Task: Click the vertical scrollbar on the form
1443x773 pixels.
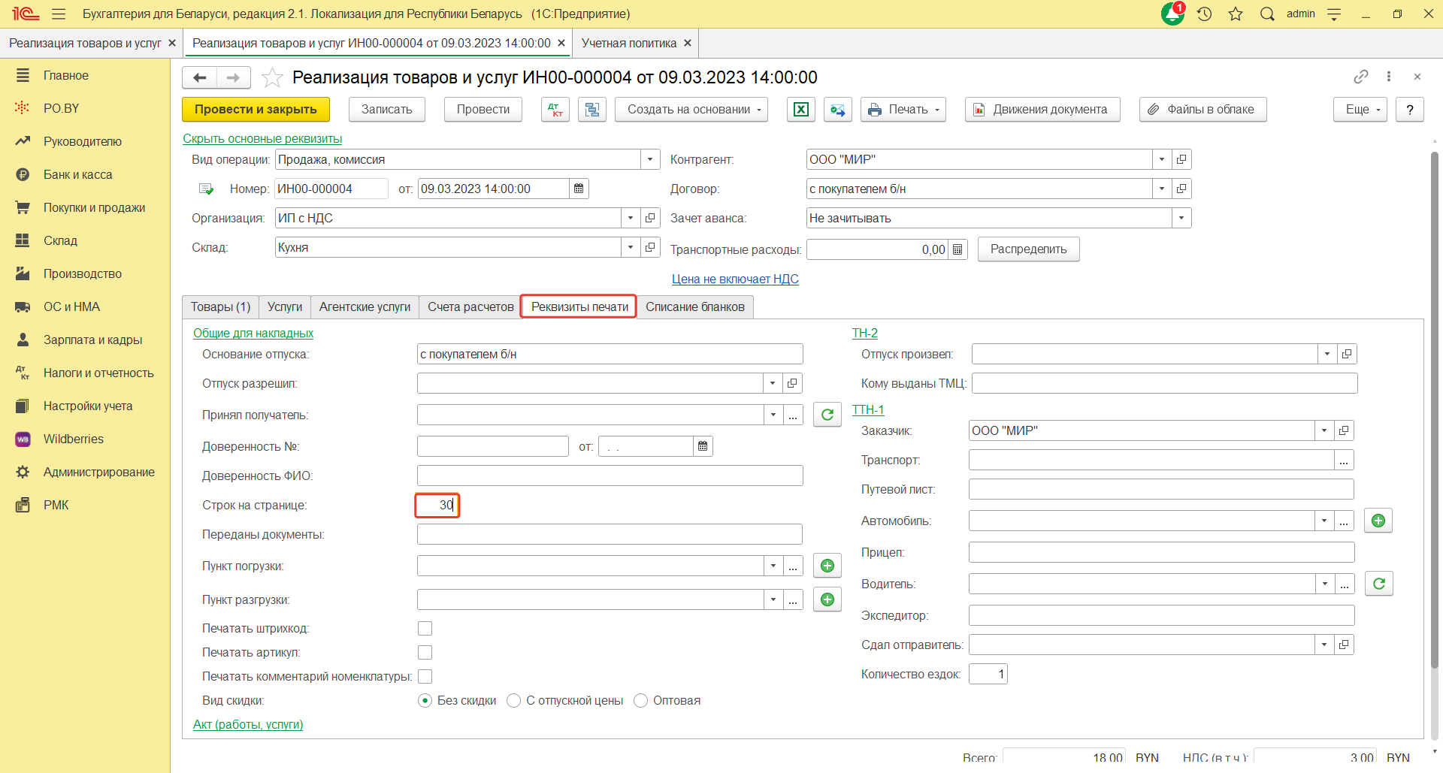Action: [1434, 409]
